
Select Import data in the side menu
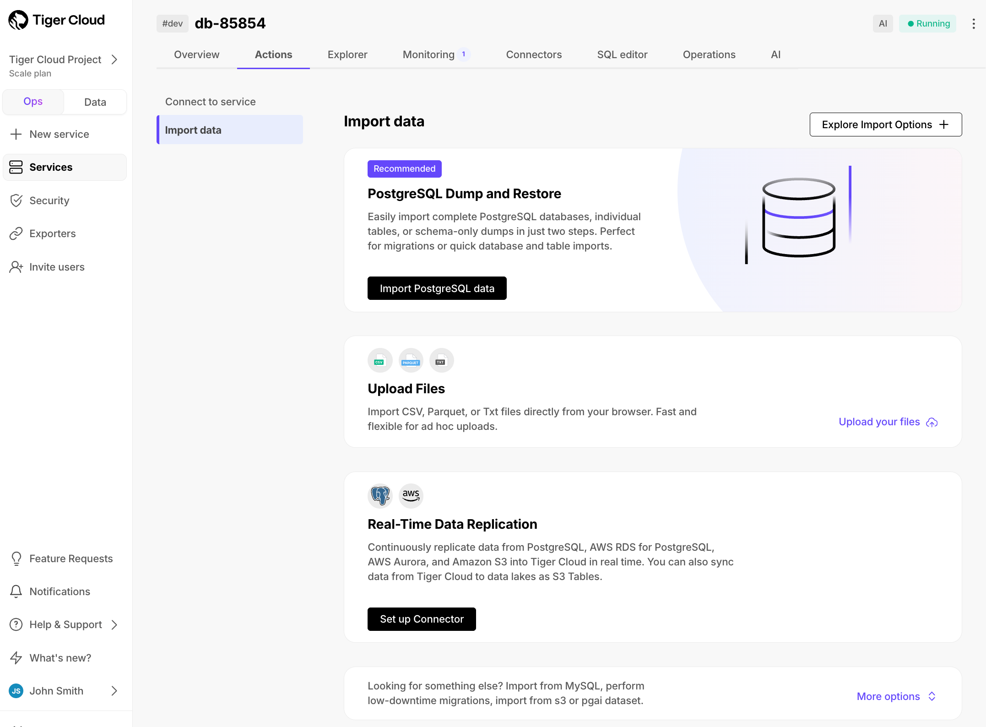pyautogui.click(x=230, y=130)
